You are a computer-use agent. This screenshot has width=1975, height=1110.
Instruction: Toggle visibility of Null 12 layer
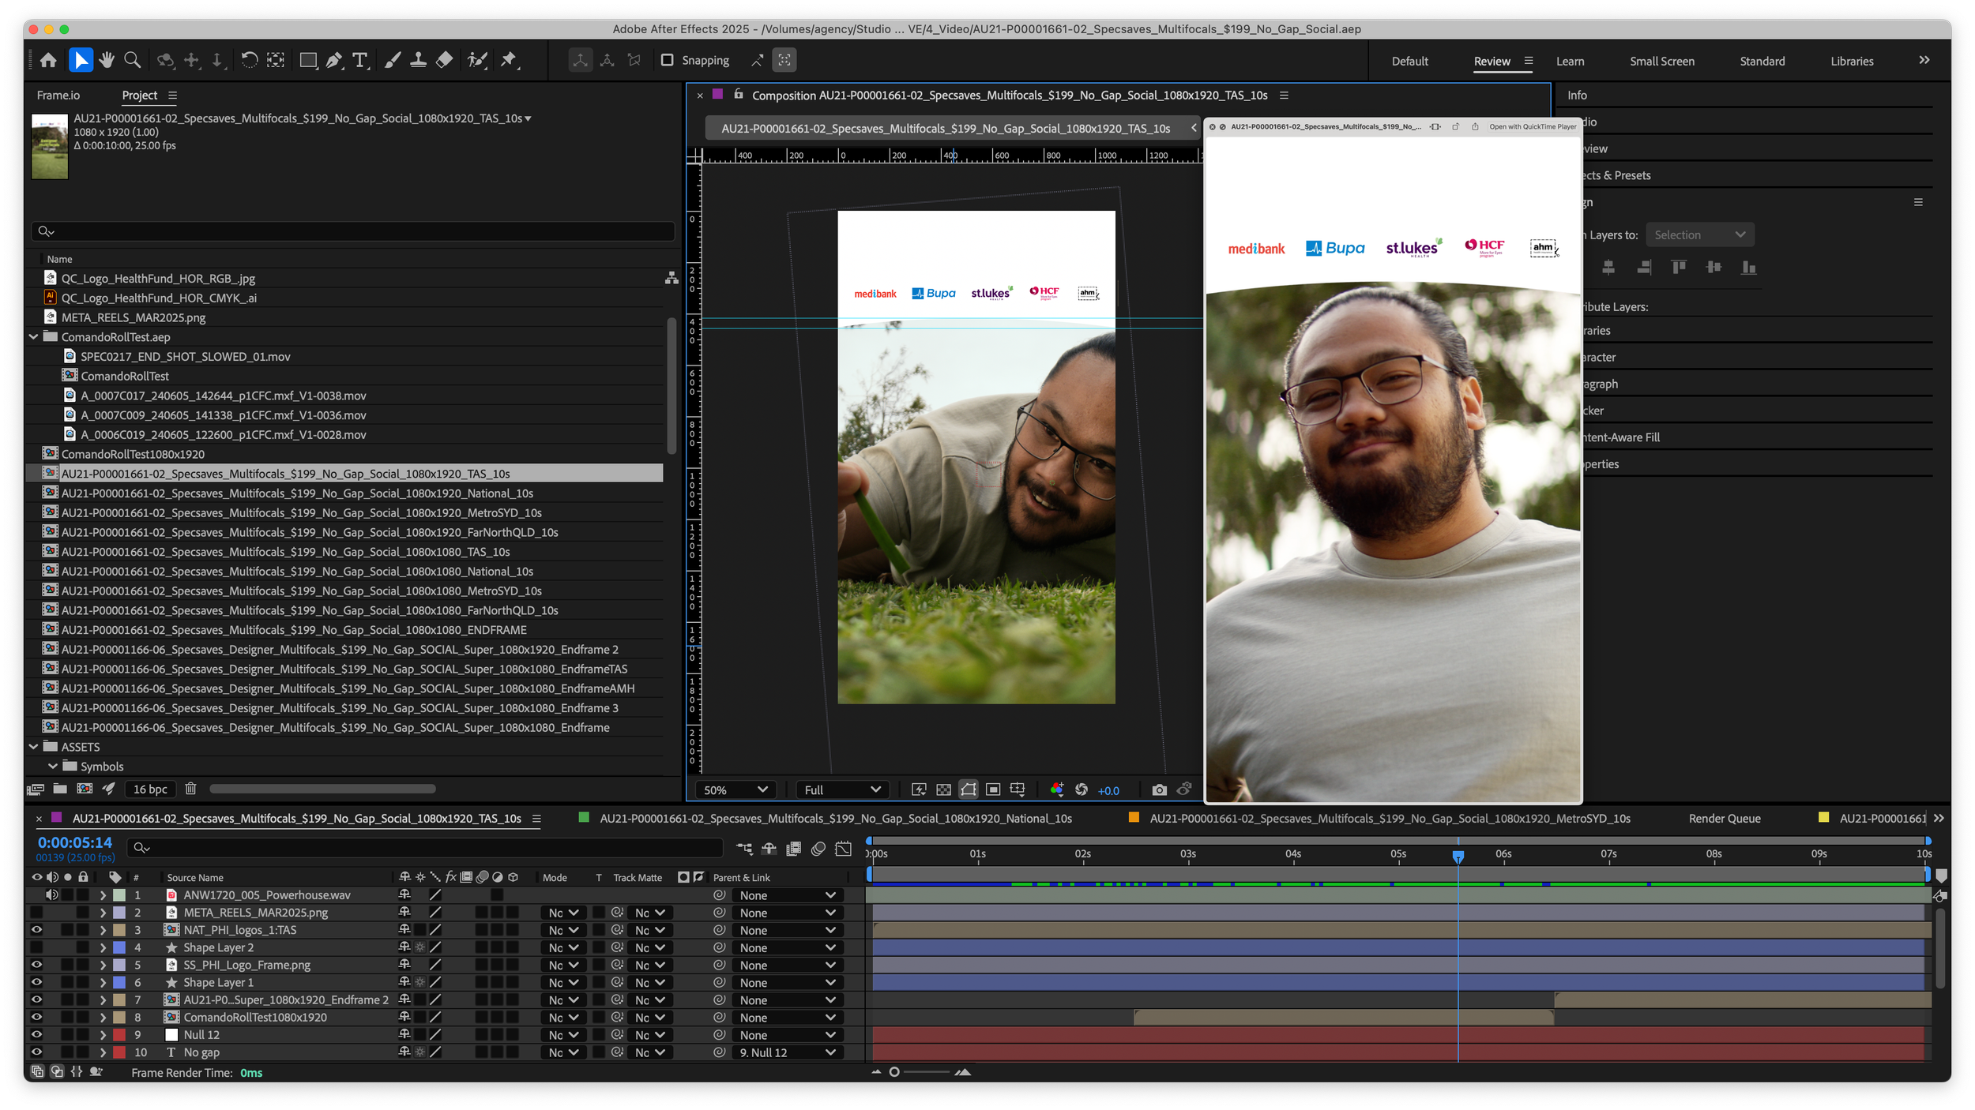36,1035
